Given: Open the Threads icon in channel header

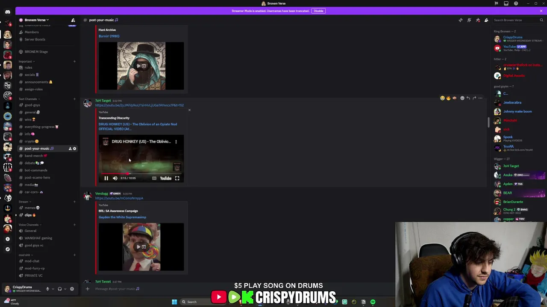Looking at the screenshot, I should pyautogui.click(x=460, y=20).
